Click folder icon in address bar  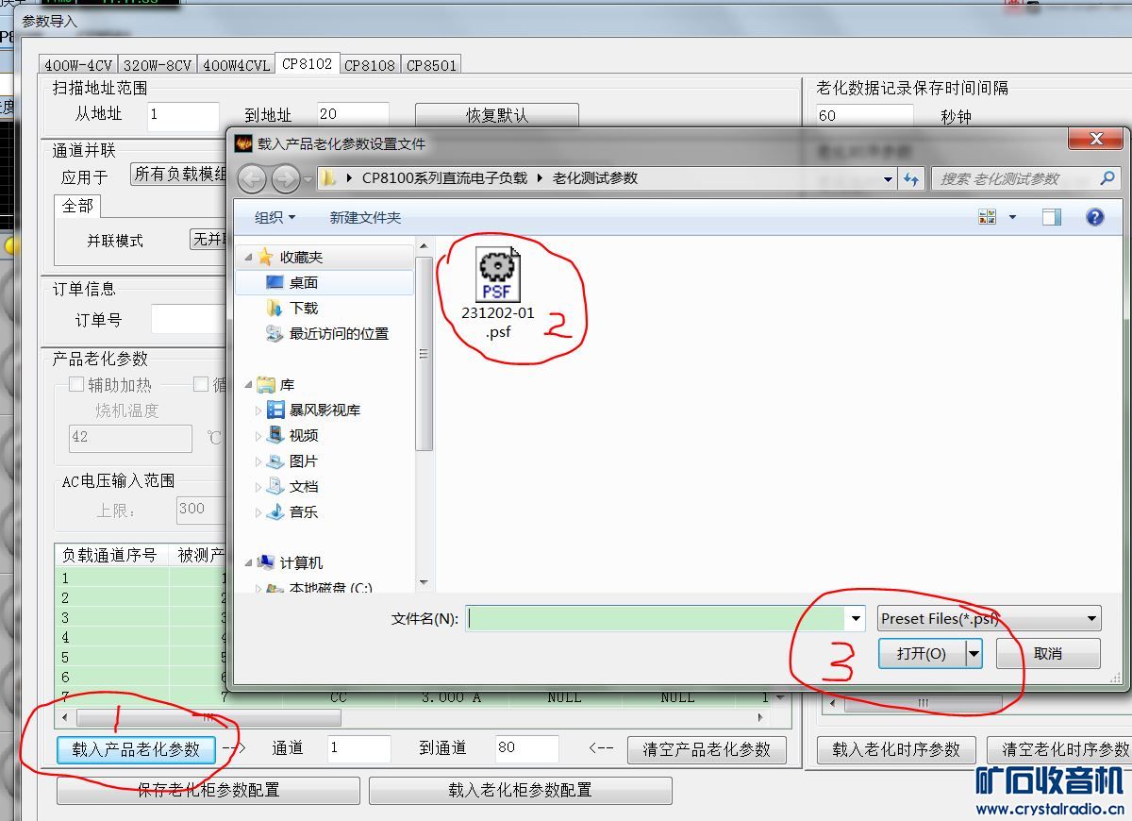(x=328, y=178)
